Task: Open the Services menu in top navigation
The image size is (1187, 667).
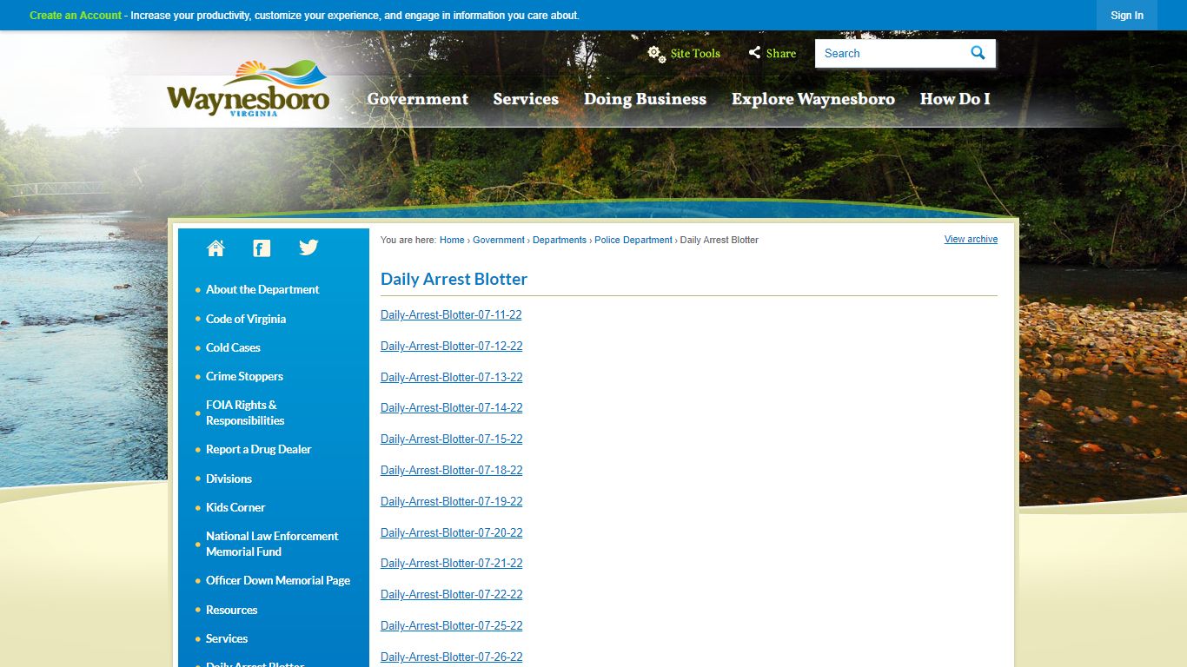Action: (526, 99)
